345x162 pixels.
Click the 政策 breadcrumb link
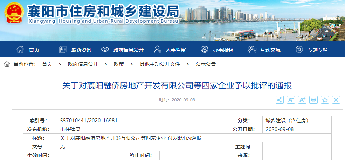[x=119, y=64]
